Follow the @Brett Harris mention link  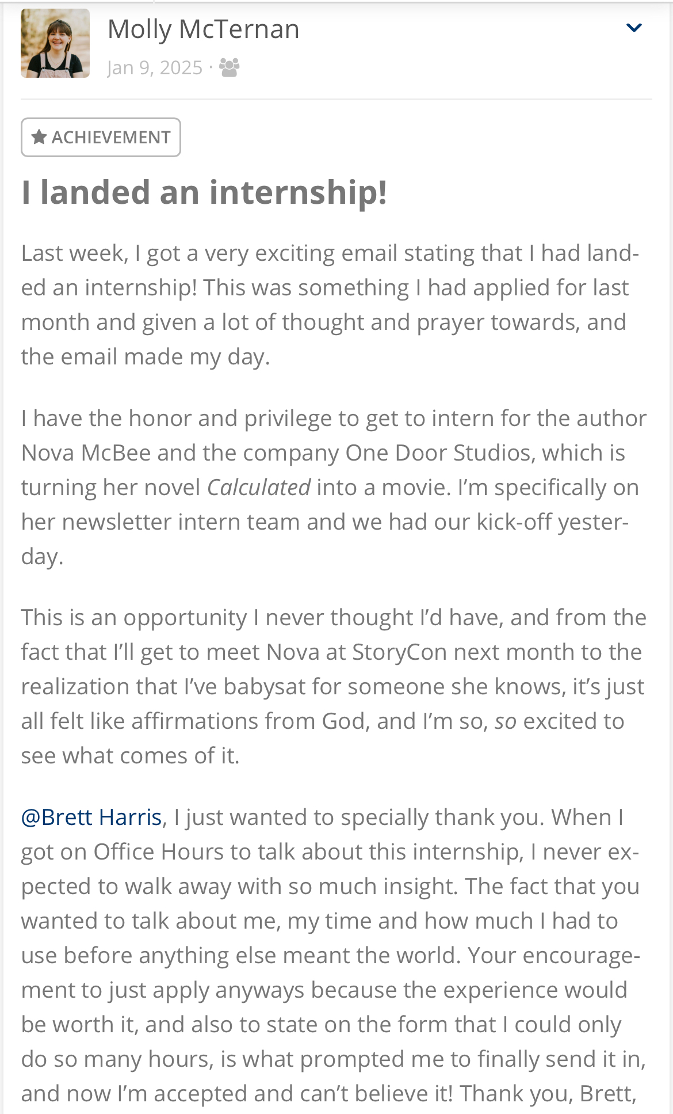click(x=91, y=817)
